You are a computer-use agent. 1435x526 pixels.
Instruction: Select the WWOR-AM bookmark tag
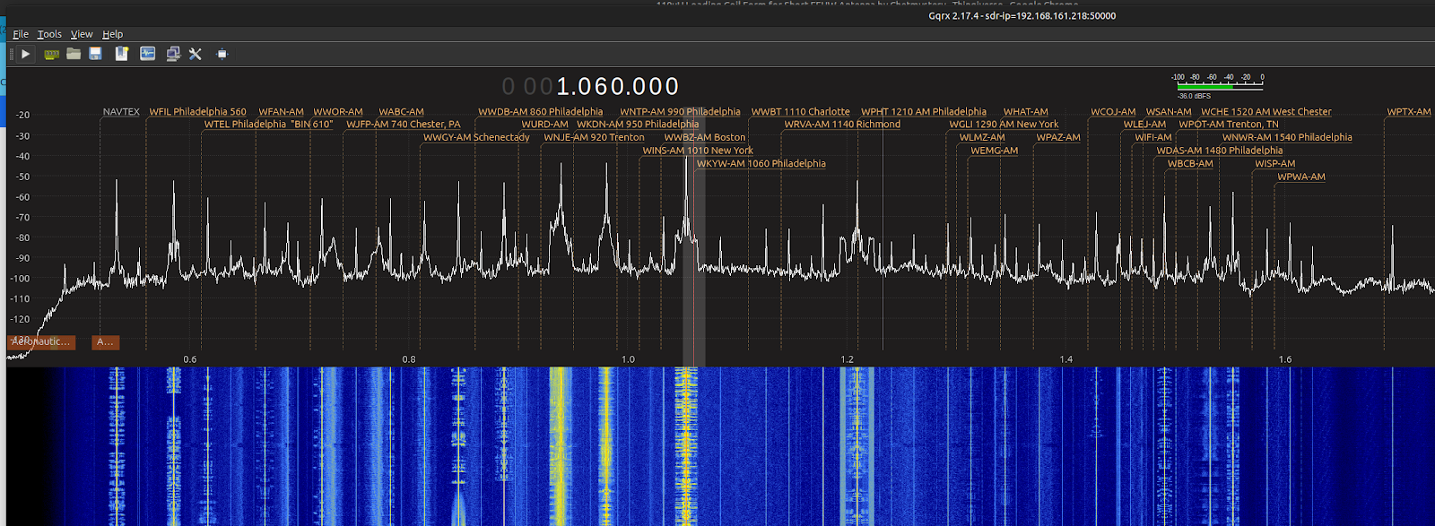pos(337,112)
